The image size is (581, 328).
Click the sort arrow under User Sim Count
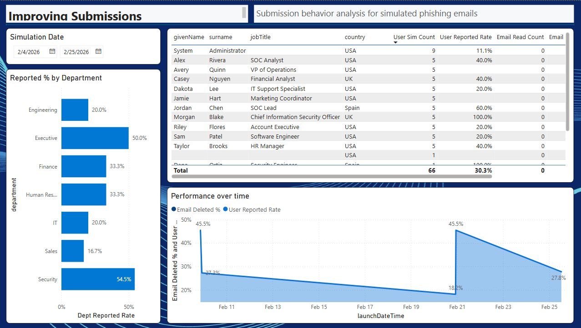point(396,42)
